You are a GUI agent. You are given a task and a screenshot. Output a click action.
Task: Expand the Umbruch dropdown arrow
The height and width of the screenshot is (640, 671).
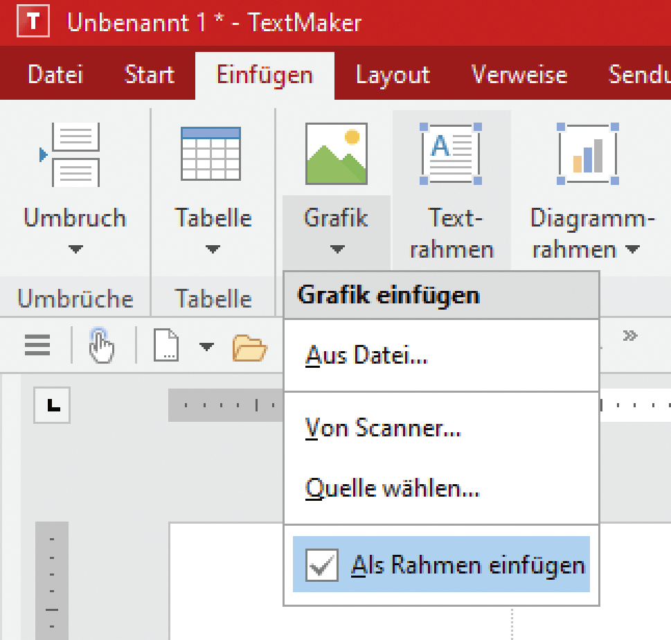(x=75, y=249)
